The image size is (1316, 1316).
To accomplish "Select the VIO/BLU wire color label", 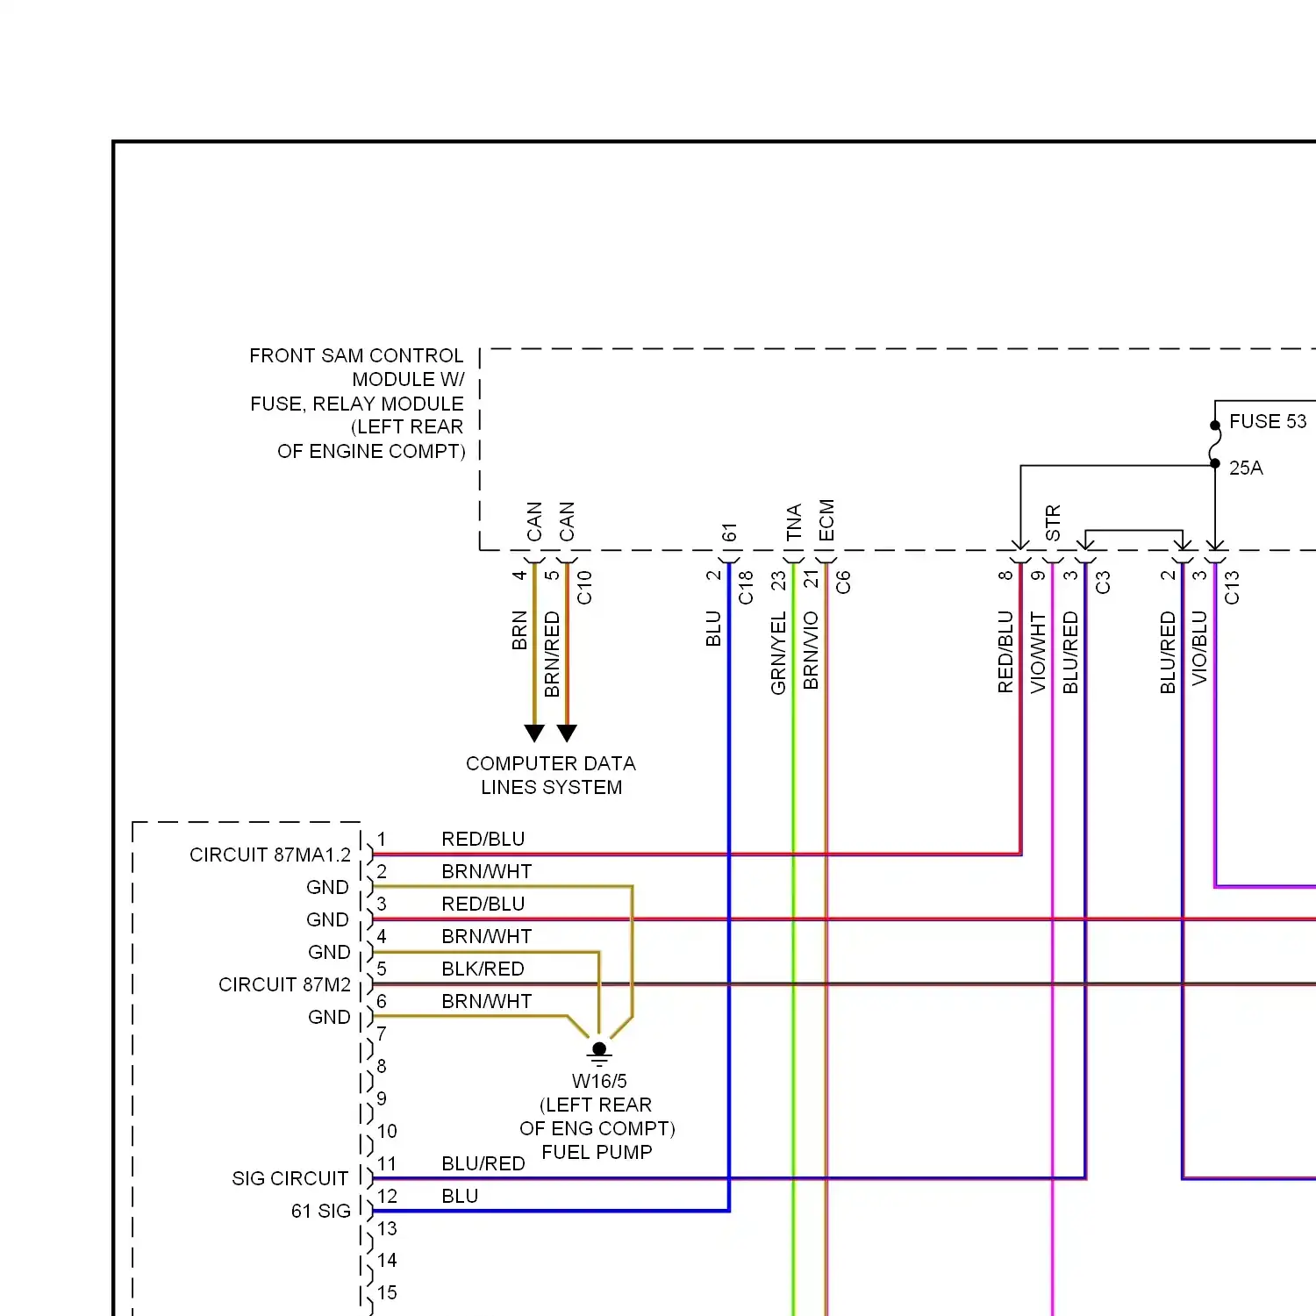I will click(1199, 648).
